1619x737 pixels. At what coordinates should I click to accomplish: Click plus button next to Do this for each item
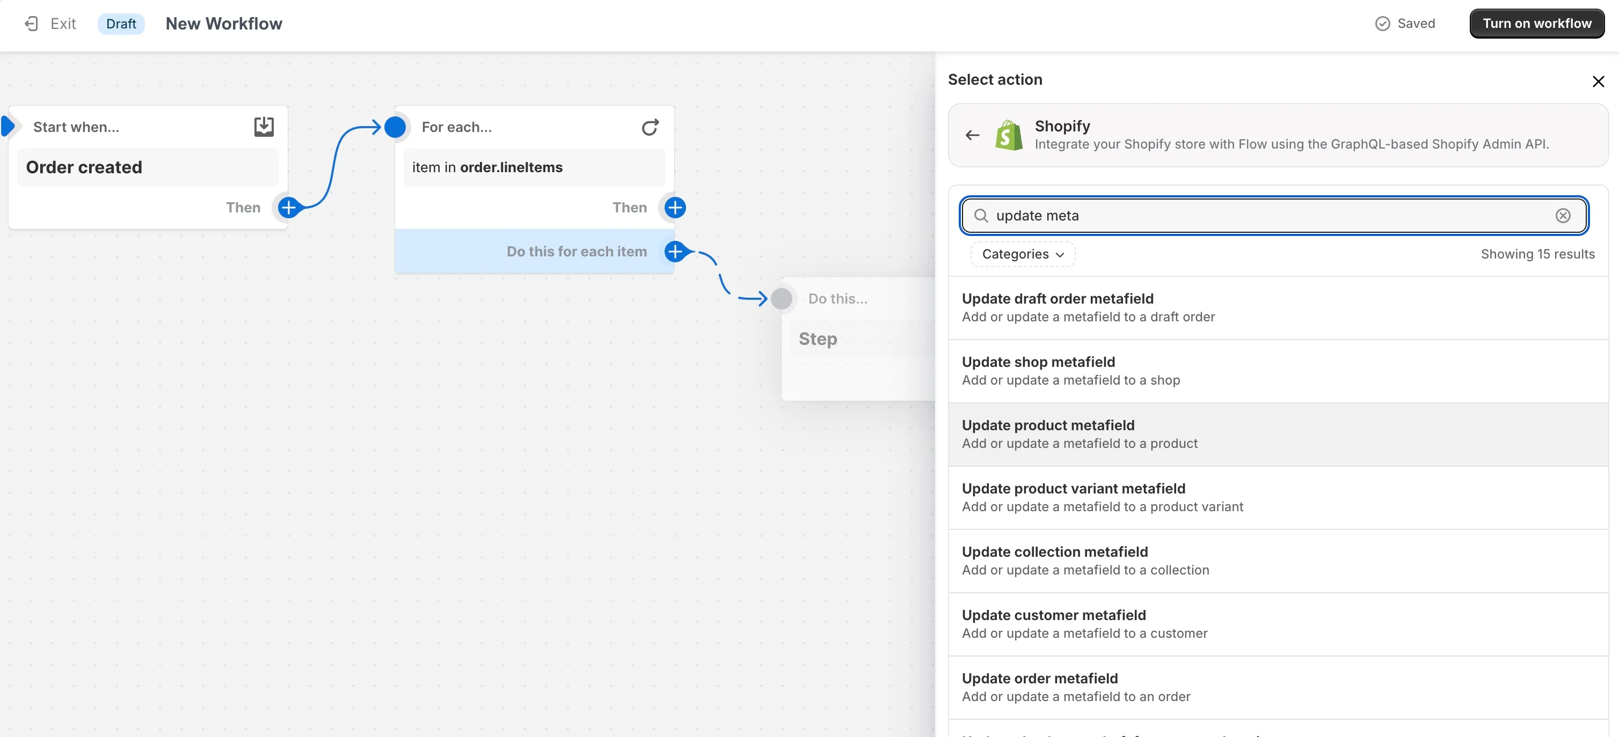point(675,251)
